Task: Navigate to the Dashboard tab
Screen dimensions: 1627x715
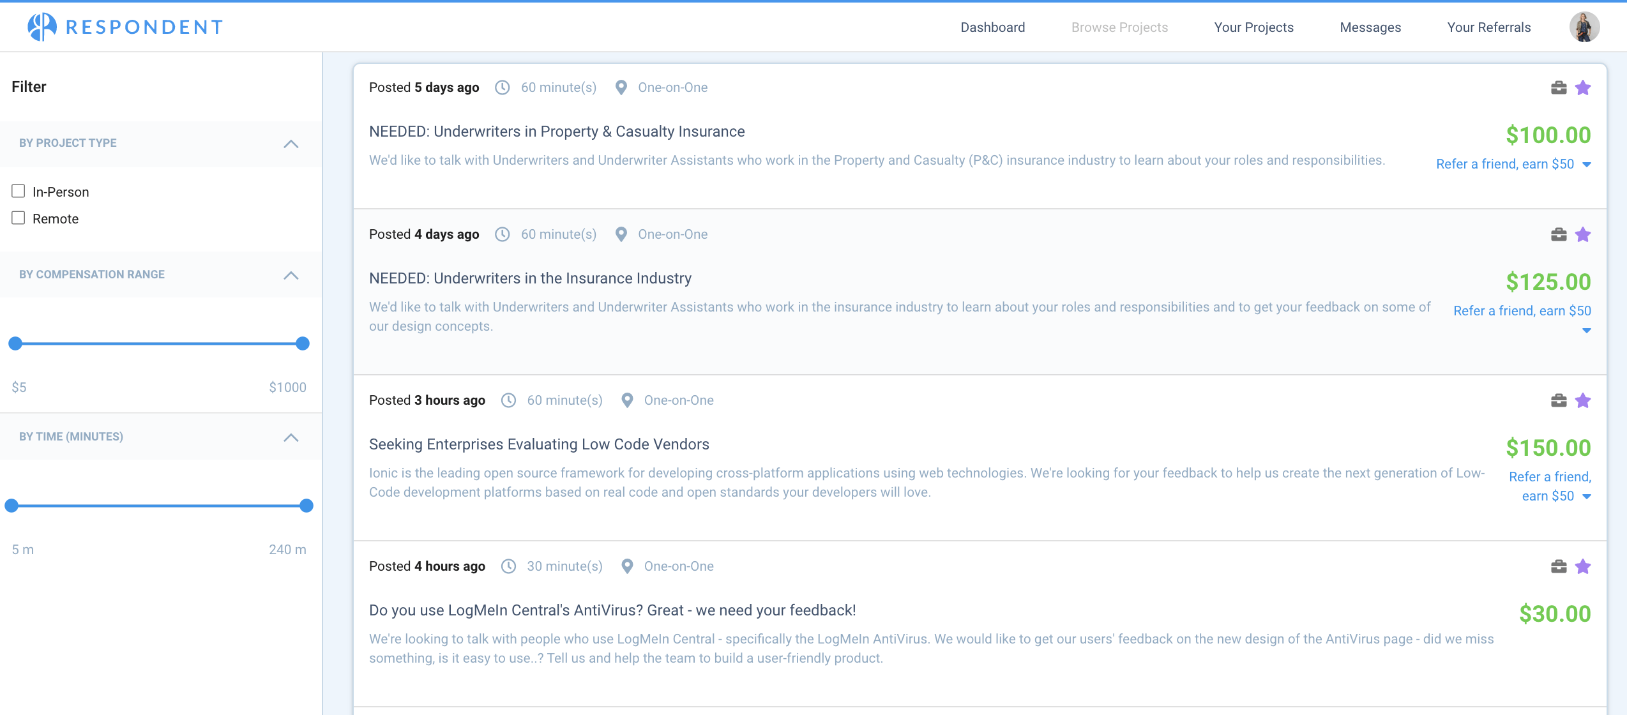Action: tap(992, 27)
